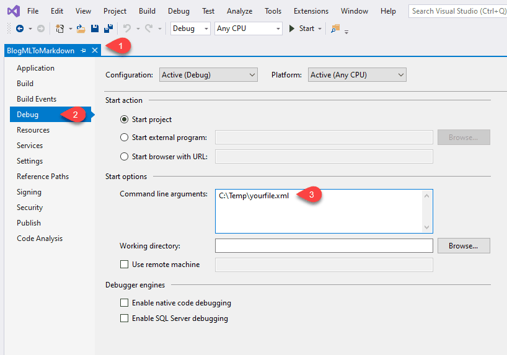
Task: Select the Start external program radio button
Action: [124, 138]
